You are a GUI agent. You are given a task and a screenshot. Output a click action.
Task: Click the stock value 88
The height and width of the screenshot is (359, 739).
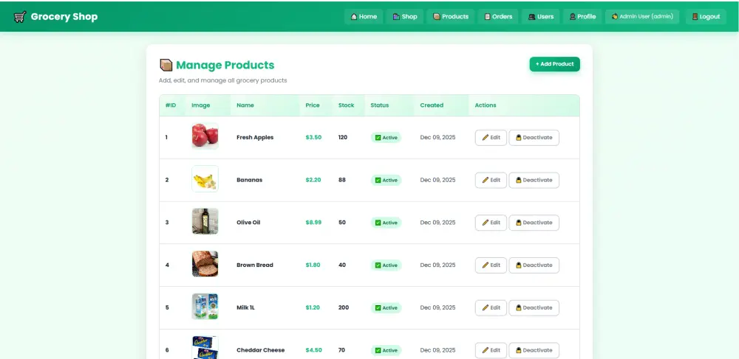[341, 180]
